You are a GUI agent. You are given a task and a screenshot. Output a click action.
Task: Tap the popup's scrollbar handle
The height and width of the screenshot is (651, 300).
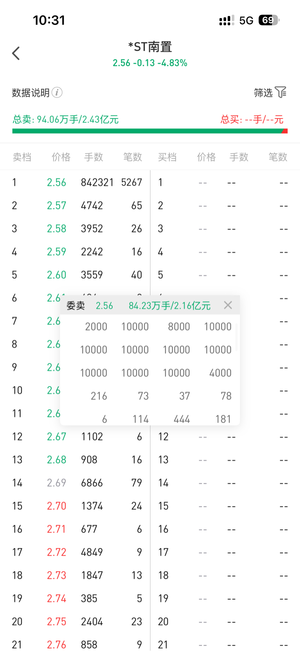click(236, 337)
